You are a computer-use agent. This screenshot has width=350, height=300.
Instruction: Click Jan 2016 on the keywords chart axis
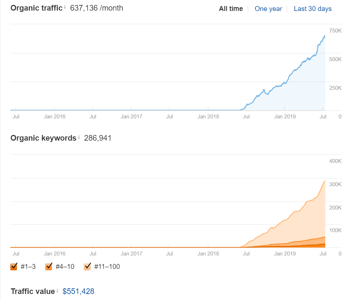(x=54, y=254)
